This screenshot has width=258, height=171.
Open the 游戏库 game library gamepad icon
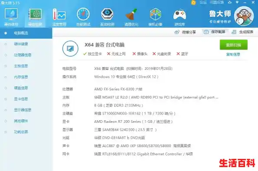point(179,17)
